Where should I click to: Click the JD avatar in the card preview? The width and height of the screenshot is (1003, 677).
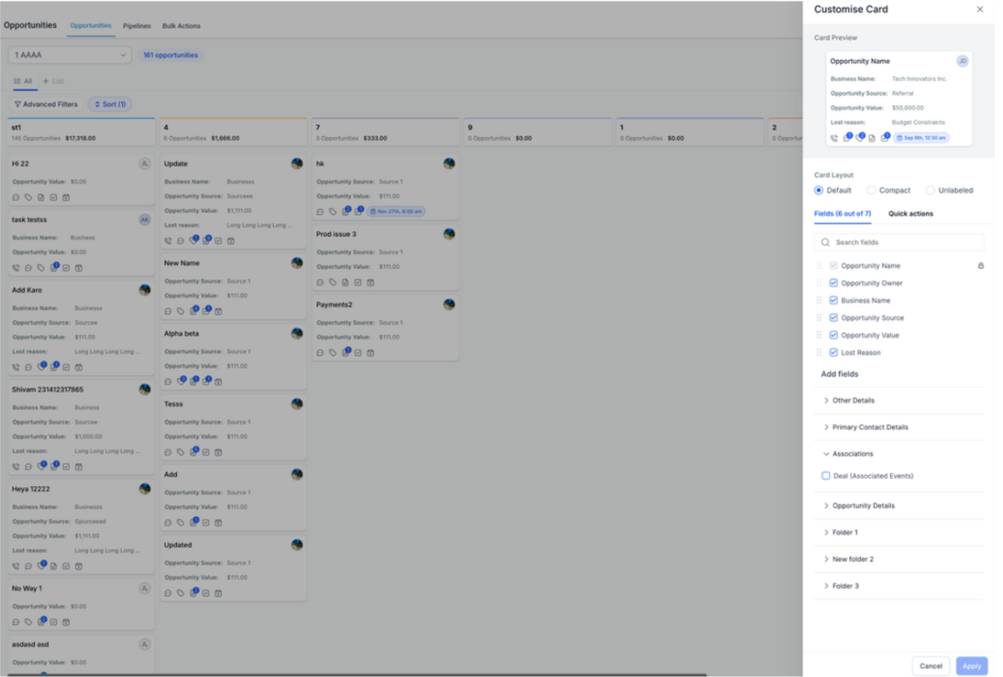[x=962, y=61]
